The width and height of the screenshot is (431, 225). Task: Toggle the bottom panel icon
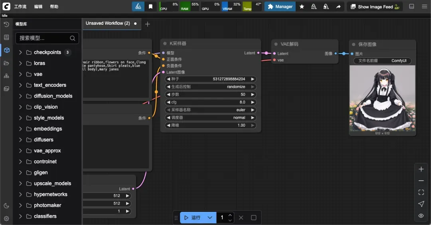click(411, 6)
